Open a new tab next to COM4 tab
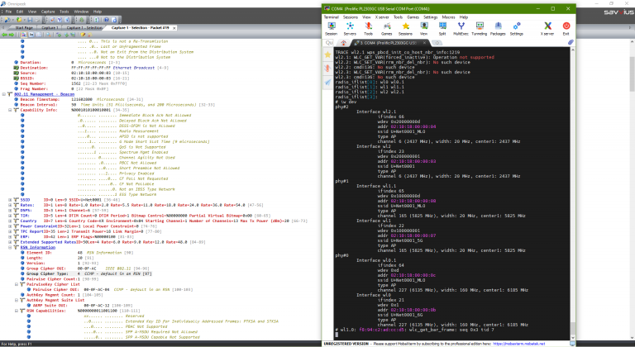The image size is (635, 347). coord(437,42)
